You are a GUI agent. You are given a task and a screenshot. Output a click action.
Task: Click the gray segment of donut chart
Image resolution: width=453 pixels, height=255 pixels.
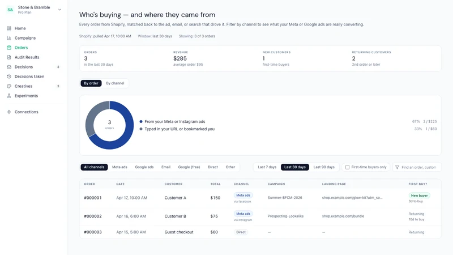[92, 116]
